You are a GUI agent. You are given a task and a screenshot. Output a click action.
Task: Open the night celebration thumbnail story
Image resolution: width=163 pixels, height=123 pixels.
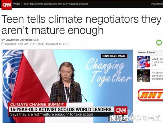point(144,76)
